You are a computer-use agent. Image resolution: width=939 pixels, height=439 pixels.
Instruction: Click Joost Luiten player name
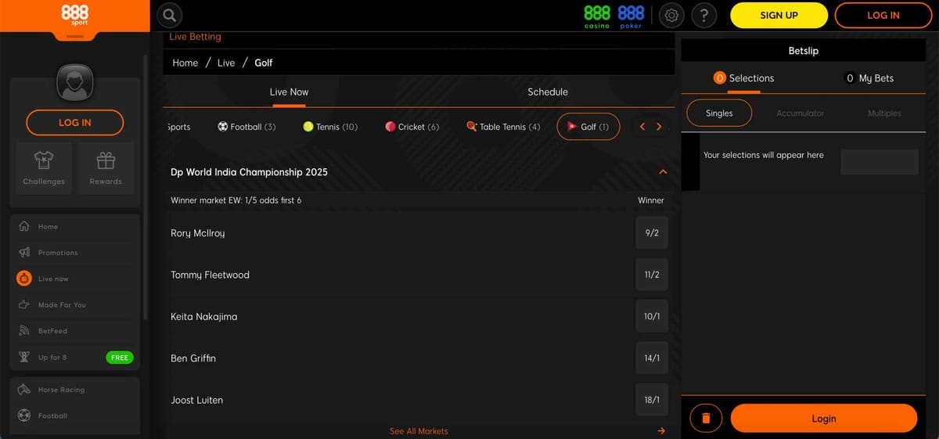(196, 400)
